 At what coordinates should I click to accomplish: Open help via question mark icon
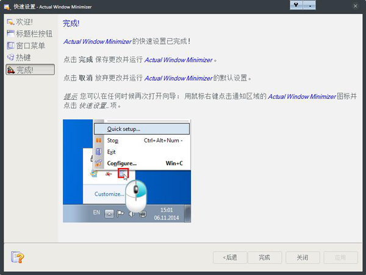click(x=17, y=257)
